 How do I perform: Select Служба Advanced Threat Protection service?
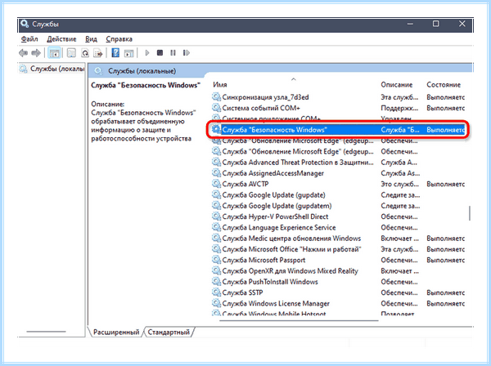[298, 163]
